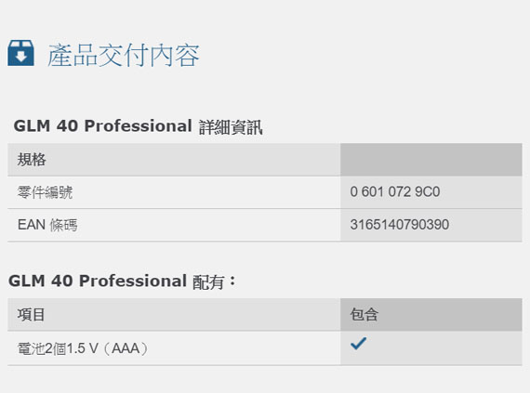530x393 pixels.
Task: Click the 詳細資訊 characters in the title
Action: [231, 127]
